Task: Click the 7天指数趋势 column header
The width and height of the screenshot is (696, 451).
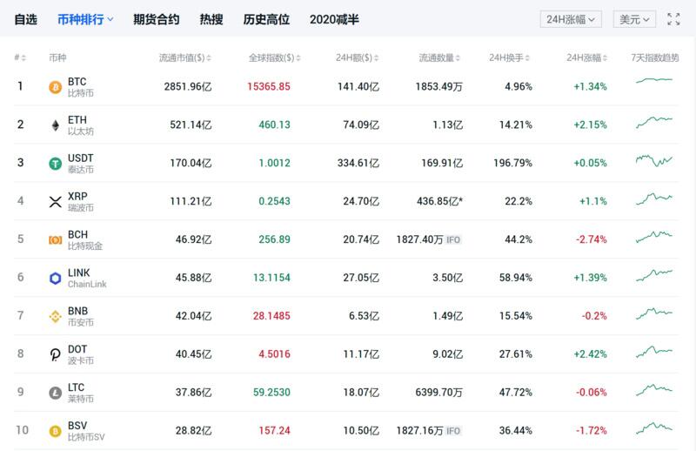Action: 655,57
